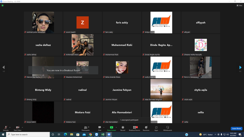This screenshot has height=137, width=244.
Task: Select Roro A. Ganeesa's participant tile
Action: [201, 67]
